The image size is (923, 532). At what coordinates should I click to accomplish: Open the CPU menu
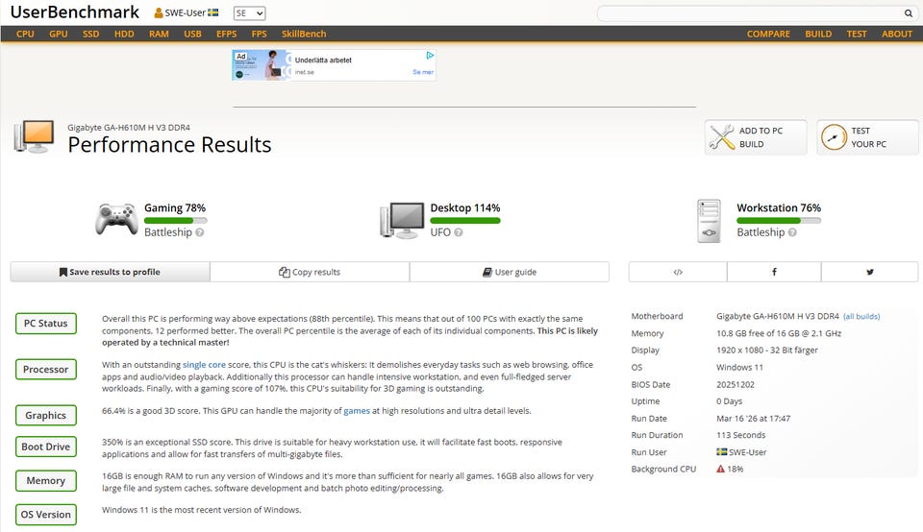pos(25,35)
